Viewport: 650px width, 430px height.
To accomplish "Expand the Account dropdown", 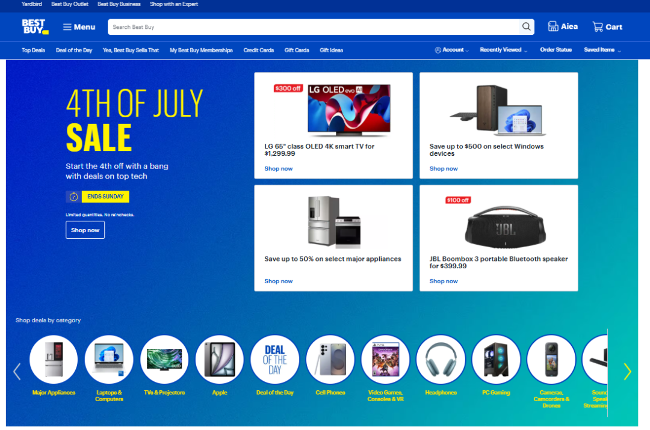I will (x=452, y=50).
